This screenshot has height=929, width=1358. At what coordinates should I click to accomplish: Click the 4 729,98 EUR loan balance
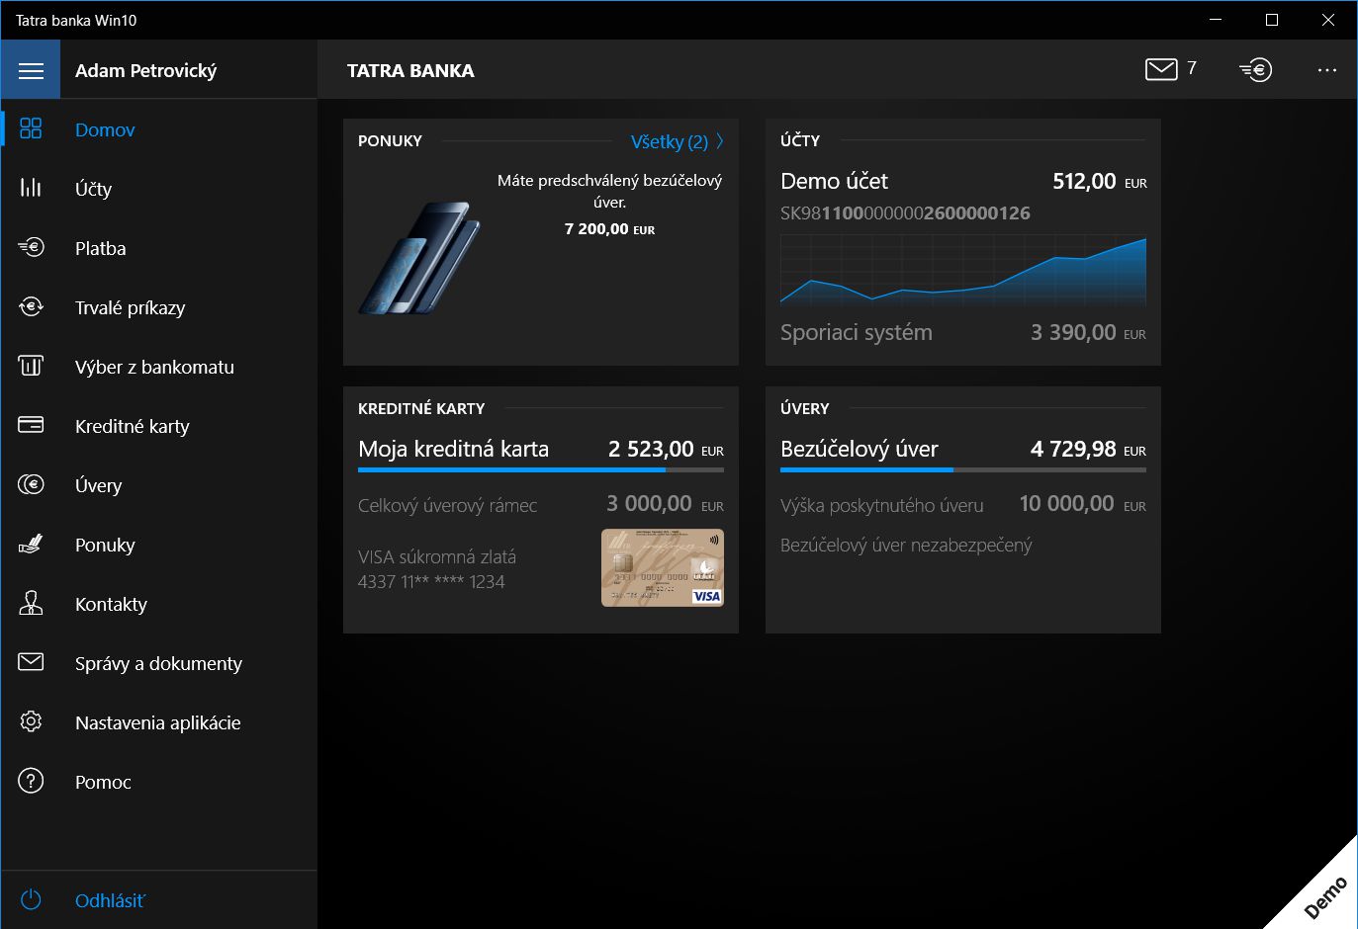pyautogui.click(x=1088, y=449)
